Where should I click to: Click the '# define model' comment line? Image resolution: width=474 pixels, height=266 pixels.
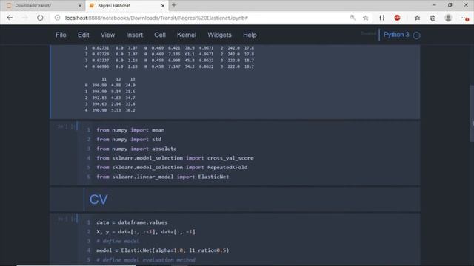pos(118,241)
